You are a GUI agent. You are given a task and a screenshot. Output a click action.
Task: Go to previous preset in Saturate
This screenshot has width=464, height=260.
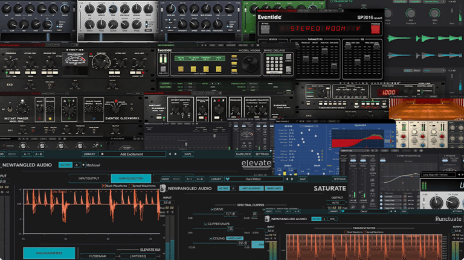tap(287, 179)
